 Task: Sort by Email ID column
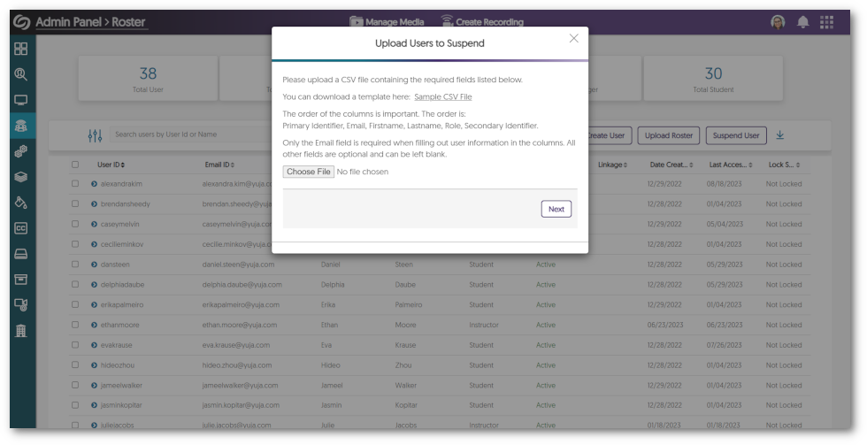pos(219,165)
